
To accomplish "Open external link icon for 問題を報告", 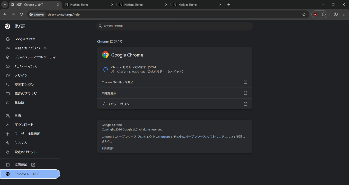I will [x=245, y=93].
